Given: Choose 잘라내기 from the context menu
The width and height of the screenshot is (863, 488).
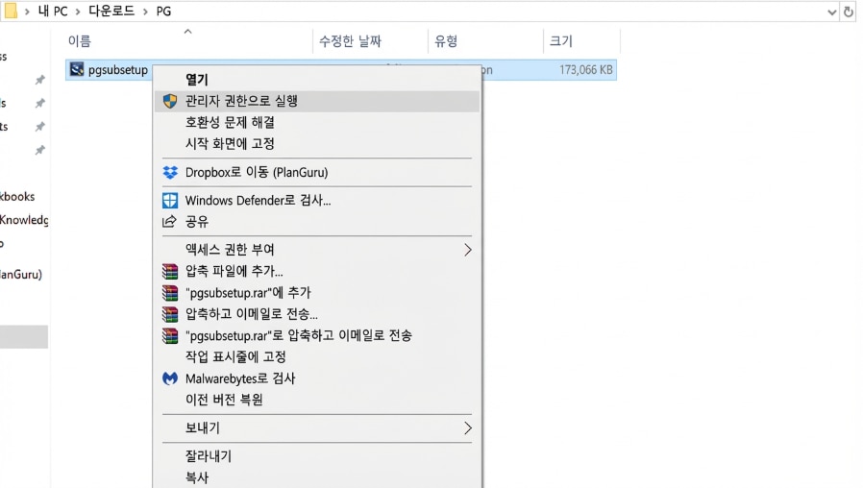Looking at the screenshot, I should coord(317,455).
